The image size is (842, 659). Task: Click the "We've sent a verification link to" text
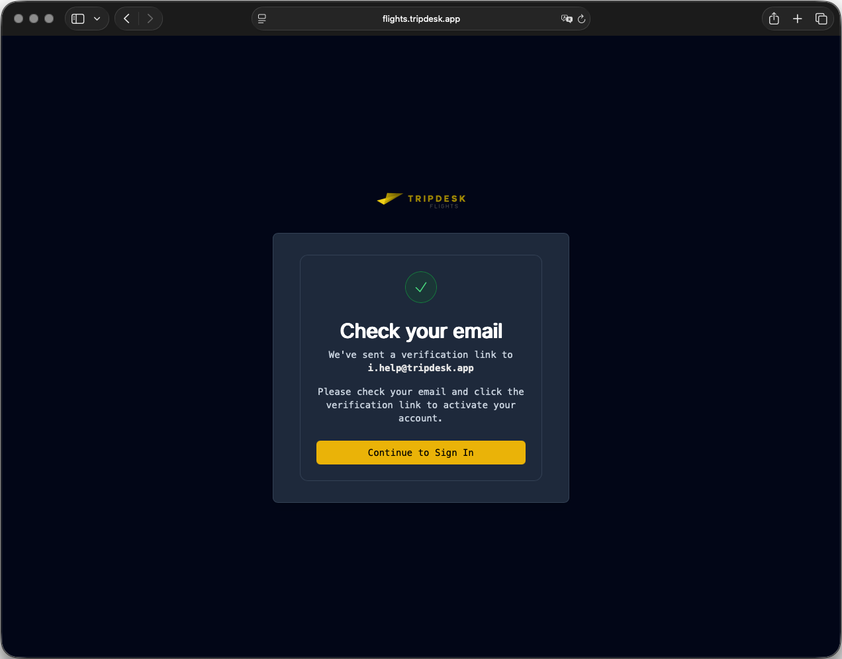[421, 355]
